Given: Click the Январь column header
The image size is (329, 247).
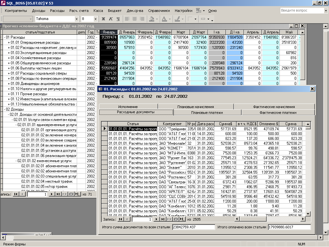Looking at the screenshot, I should coord(108,32).
